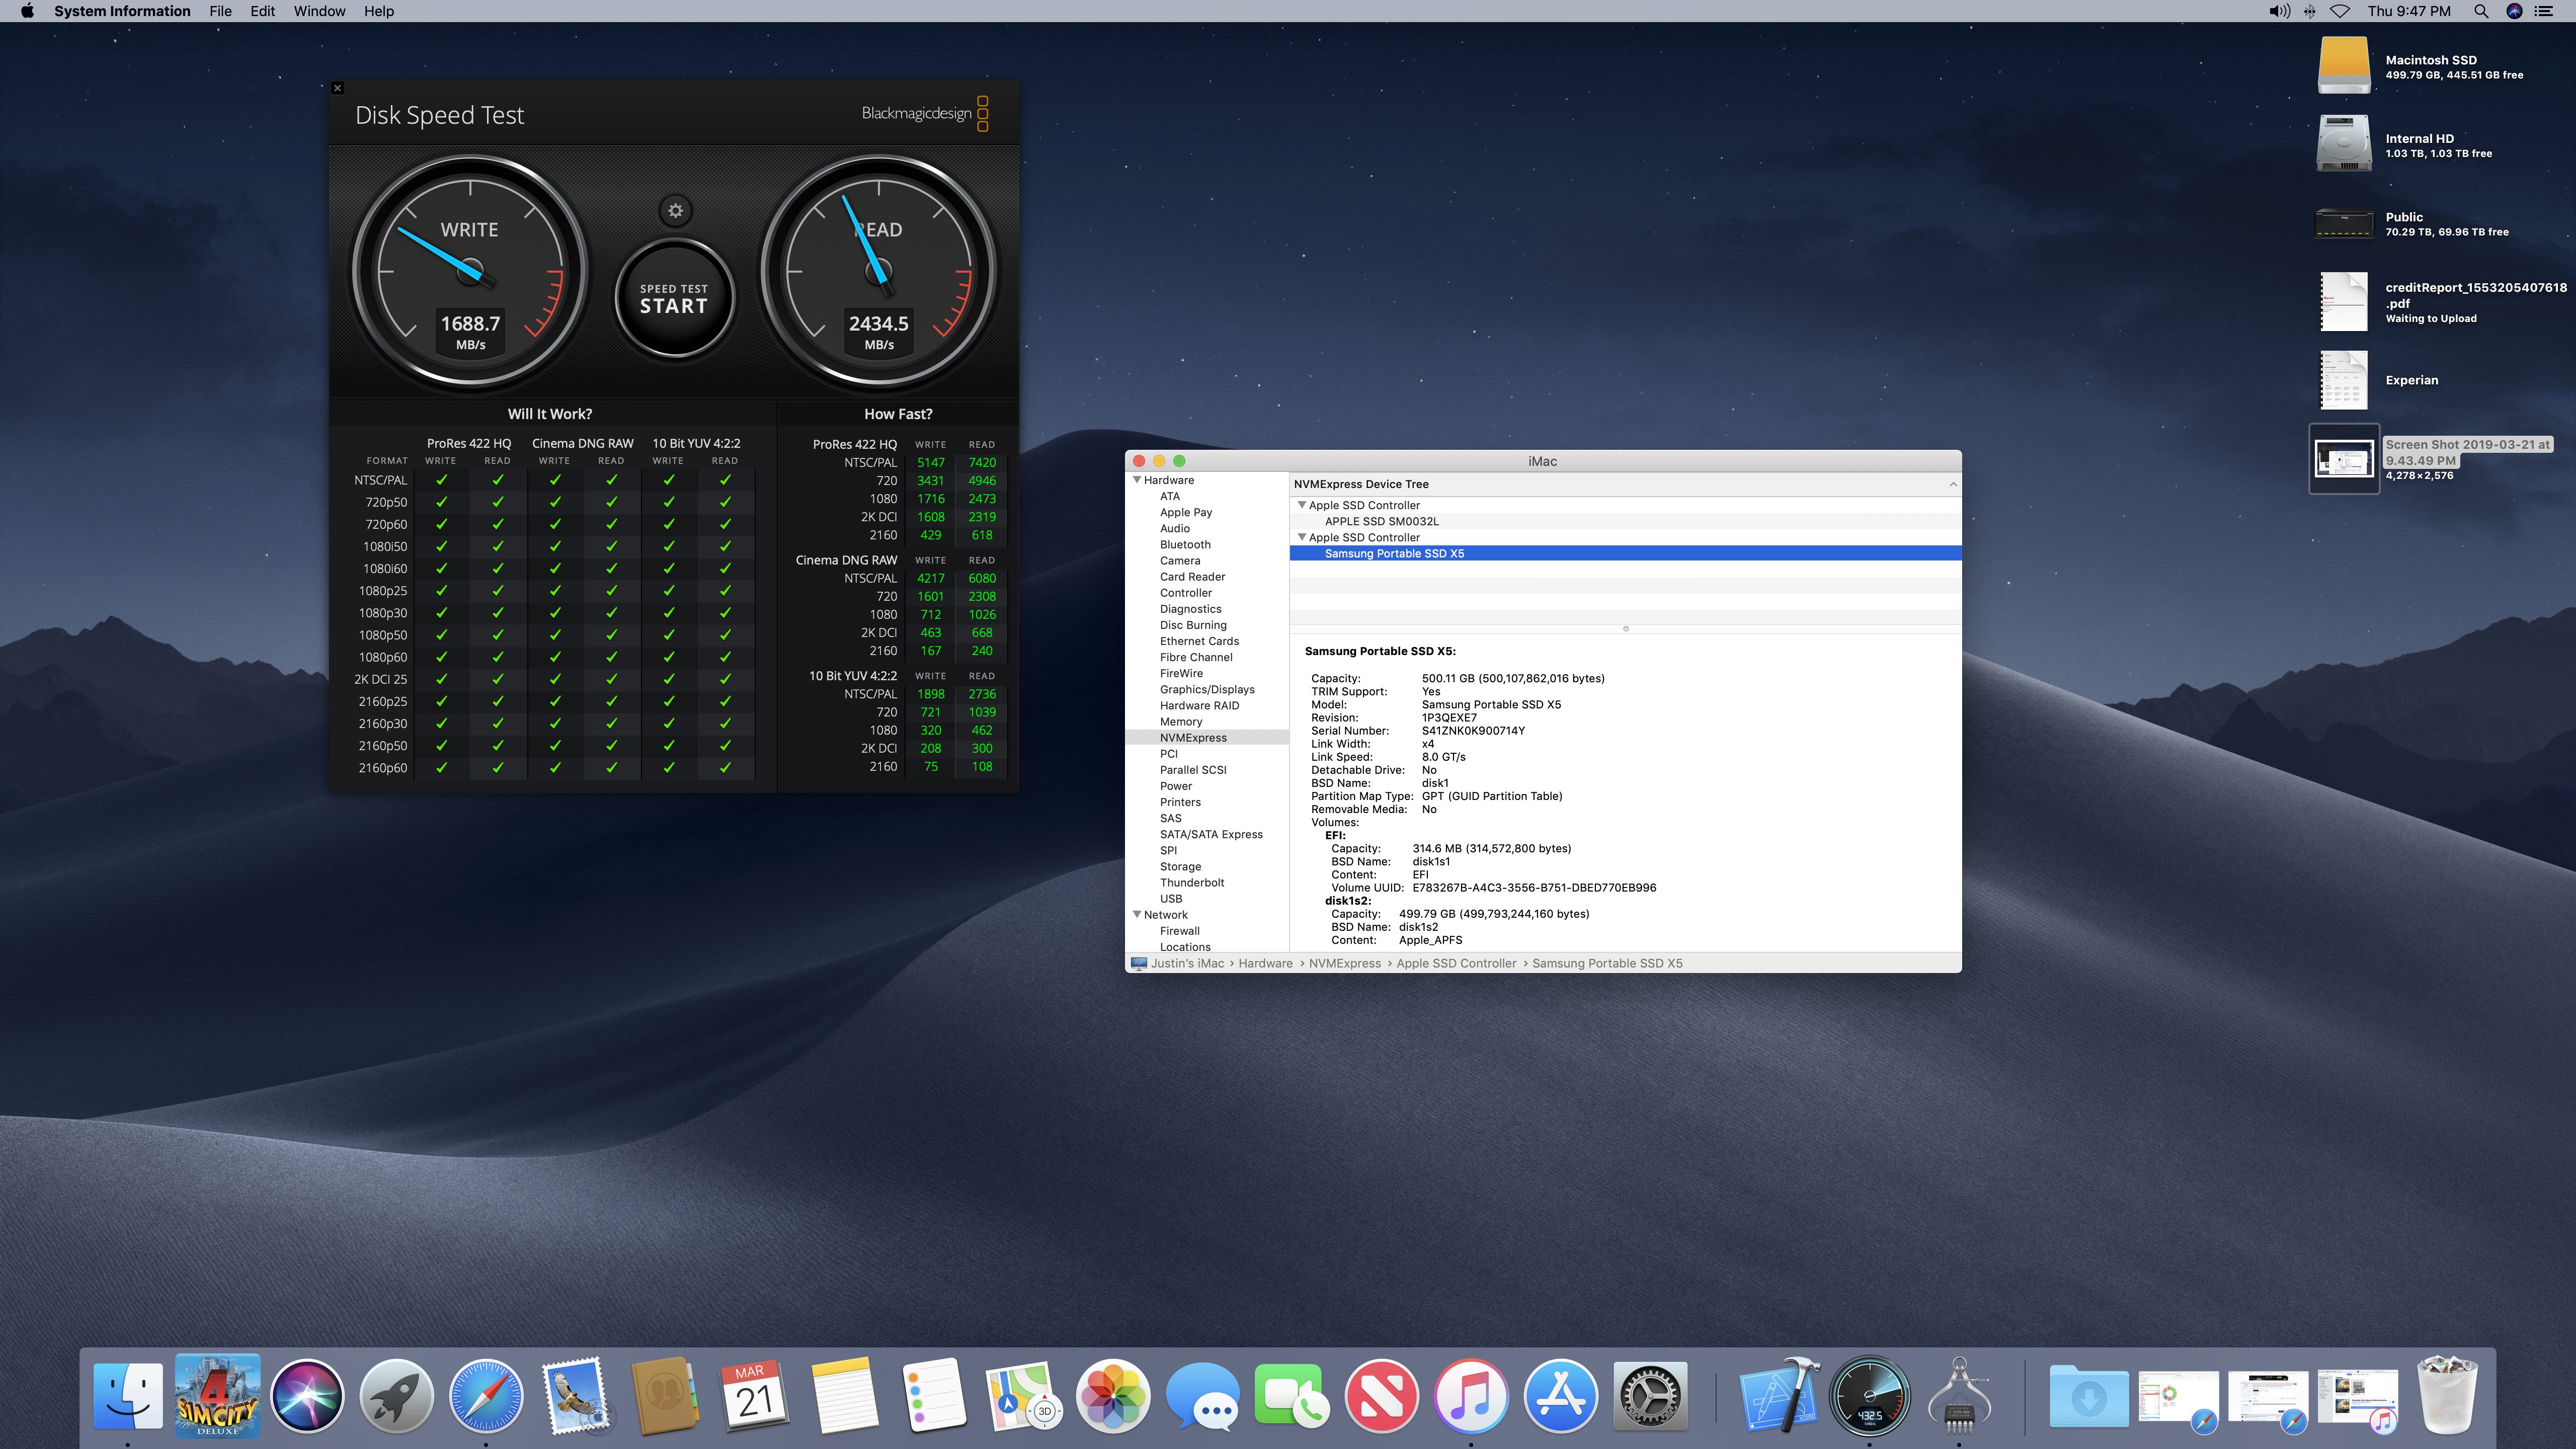The width and height of the screenshot is (2576, 1449).
Task: Open the Trash in Dock
Action: (x=2447, y=1396)
